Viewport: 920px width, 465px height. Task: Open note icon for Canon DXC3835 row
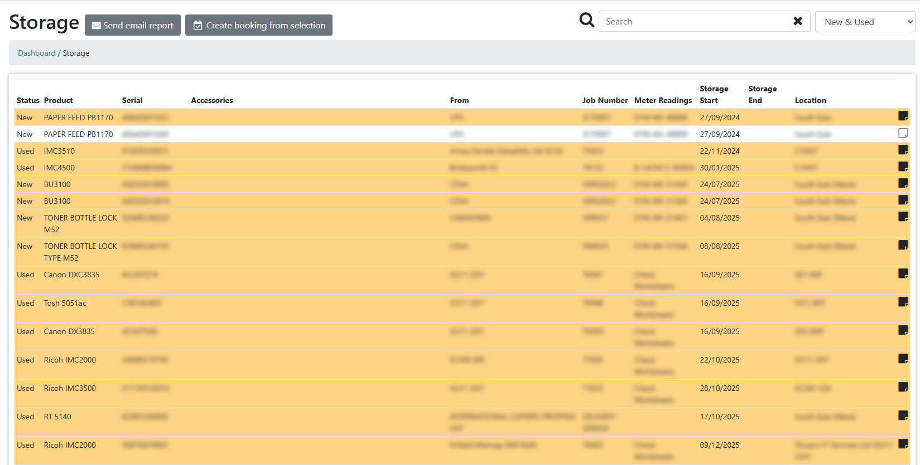pyautogui.click(x=903, y=273)
